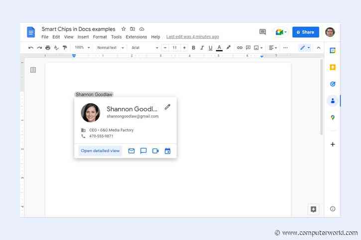
Task: Open Google Tasks in side panel
Action: click(x=333, y=84)
